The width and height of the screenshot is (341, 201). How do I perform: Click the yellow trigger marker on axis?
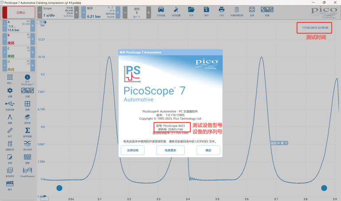click(44, 108)
